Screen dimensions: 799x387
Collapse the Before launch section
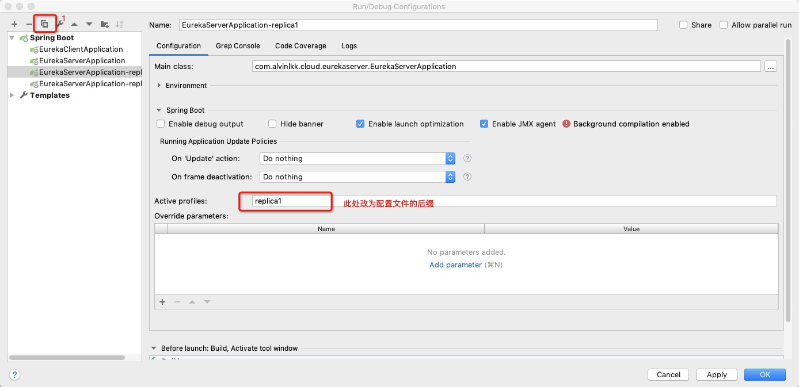click(154, 348)
